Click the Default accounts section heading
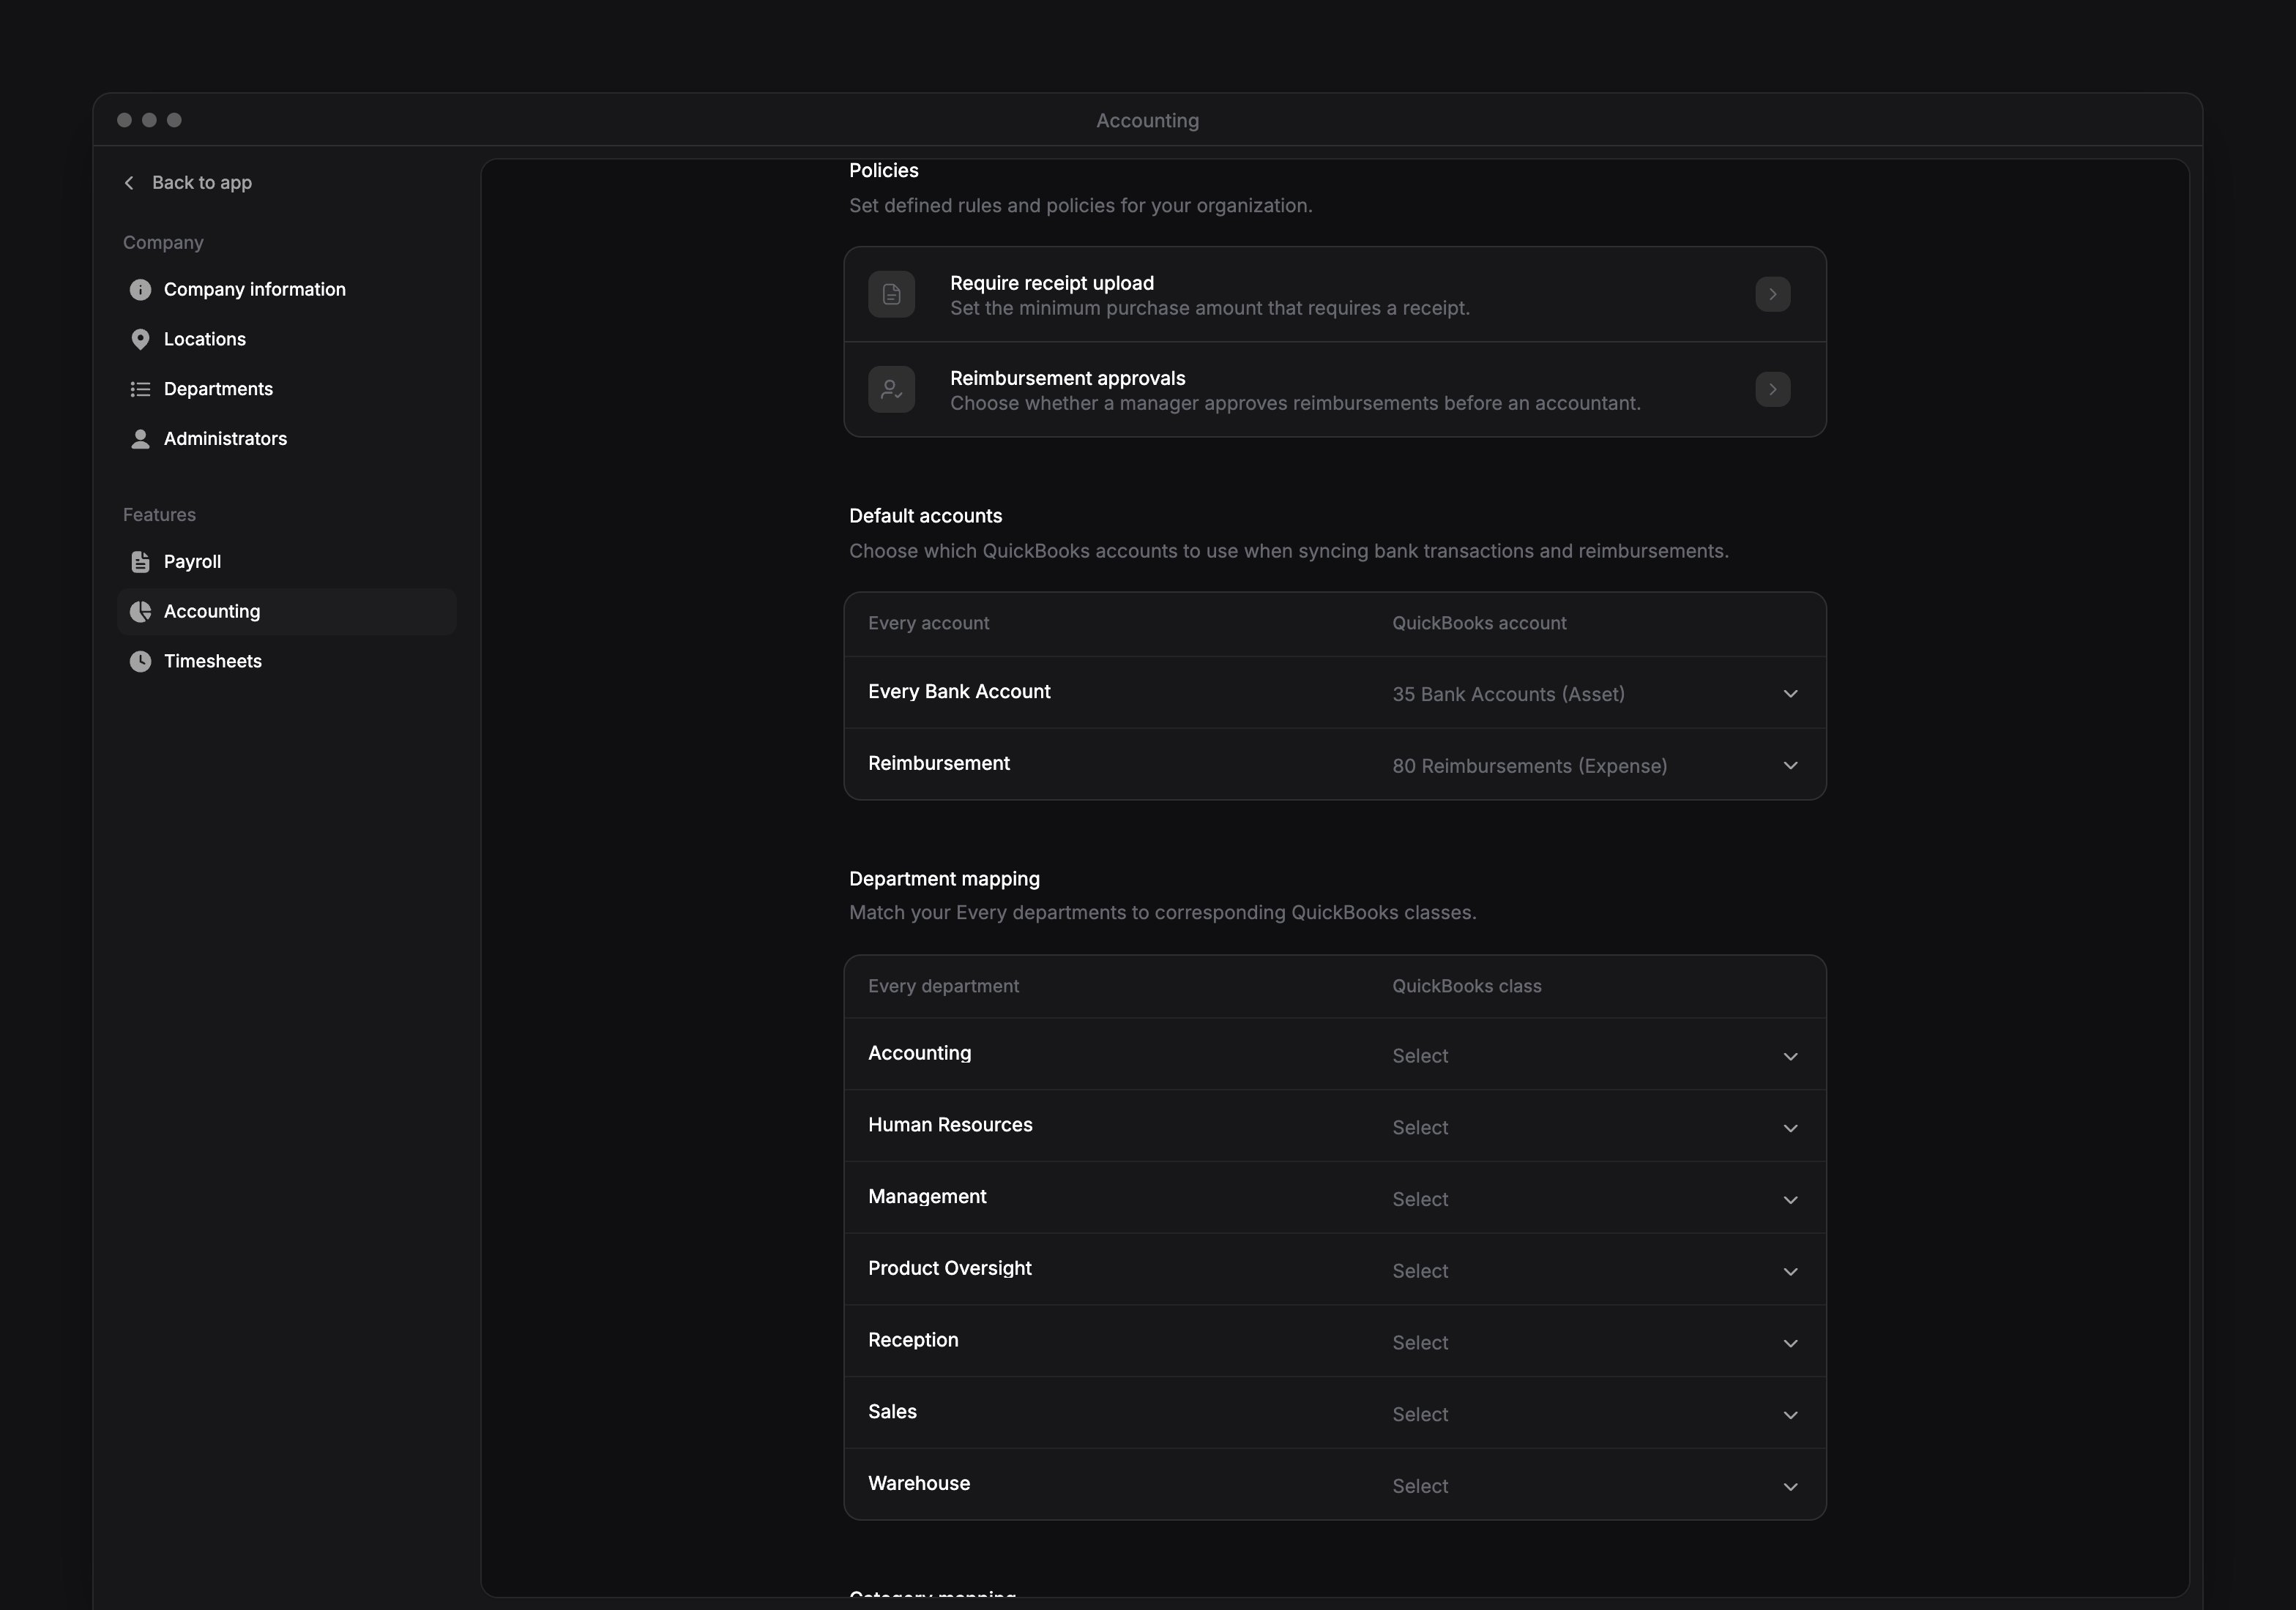This screenshot has height=1610, width=2296. pos(925,517)
